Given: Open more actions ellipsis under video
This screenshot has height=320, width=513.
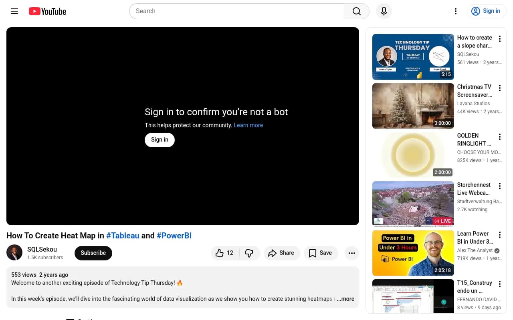Looking at the screenshot, I should click(x=351, y=253).
